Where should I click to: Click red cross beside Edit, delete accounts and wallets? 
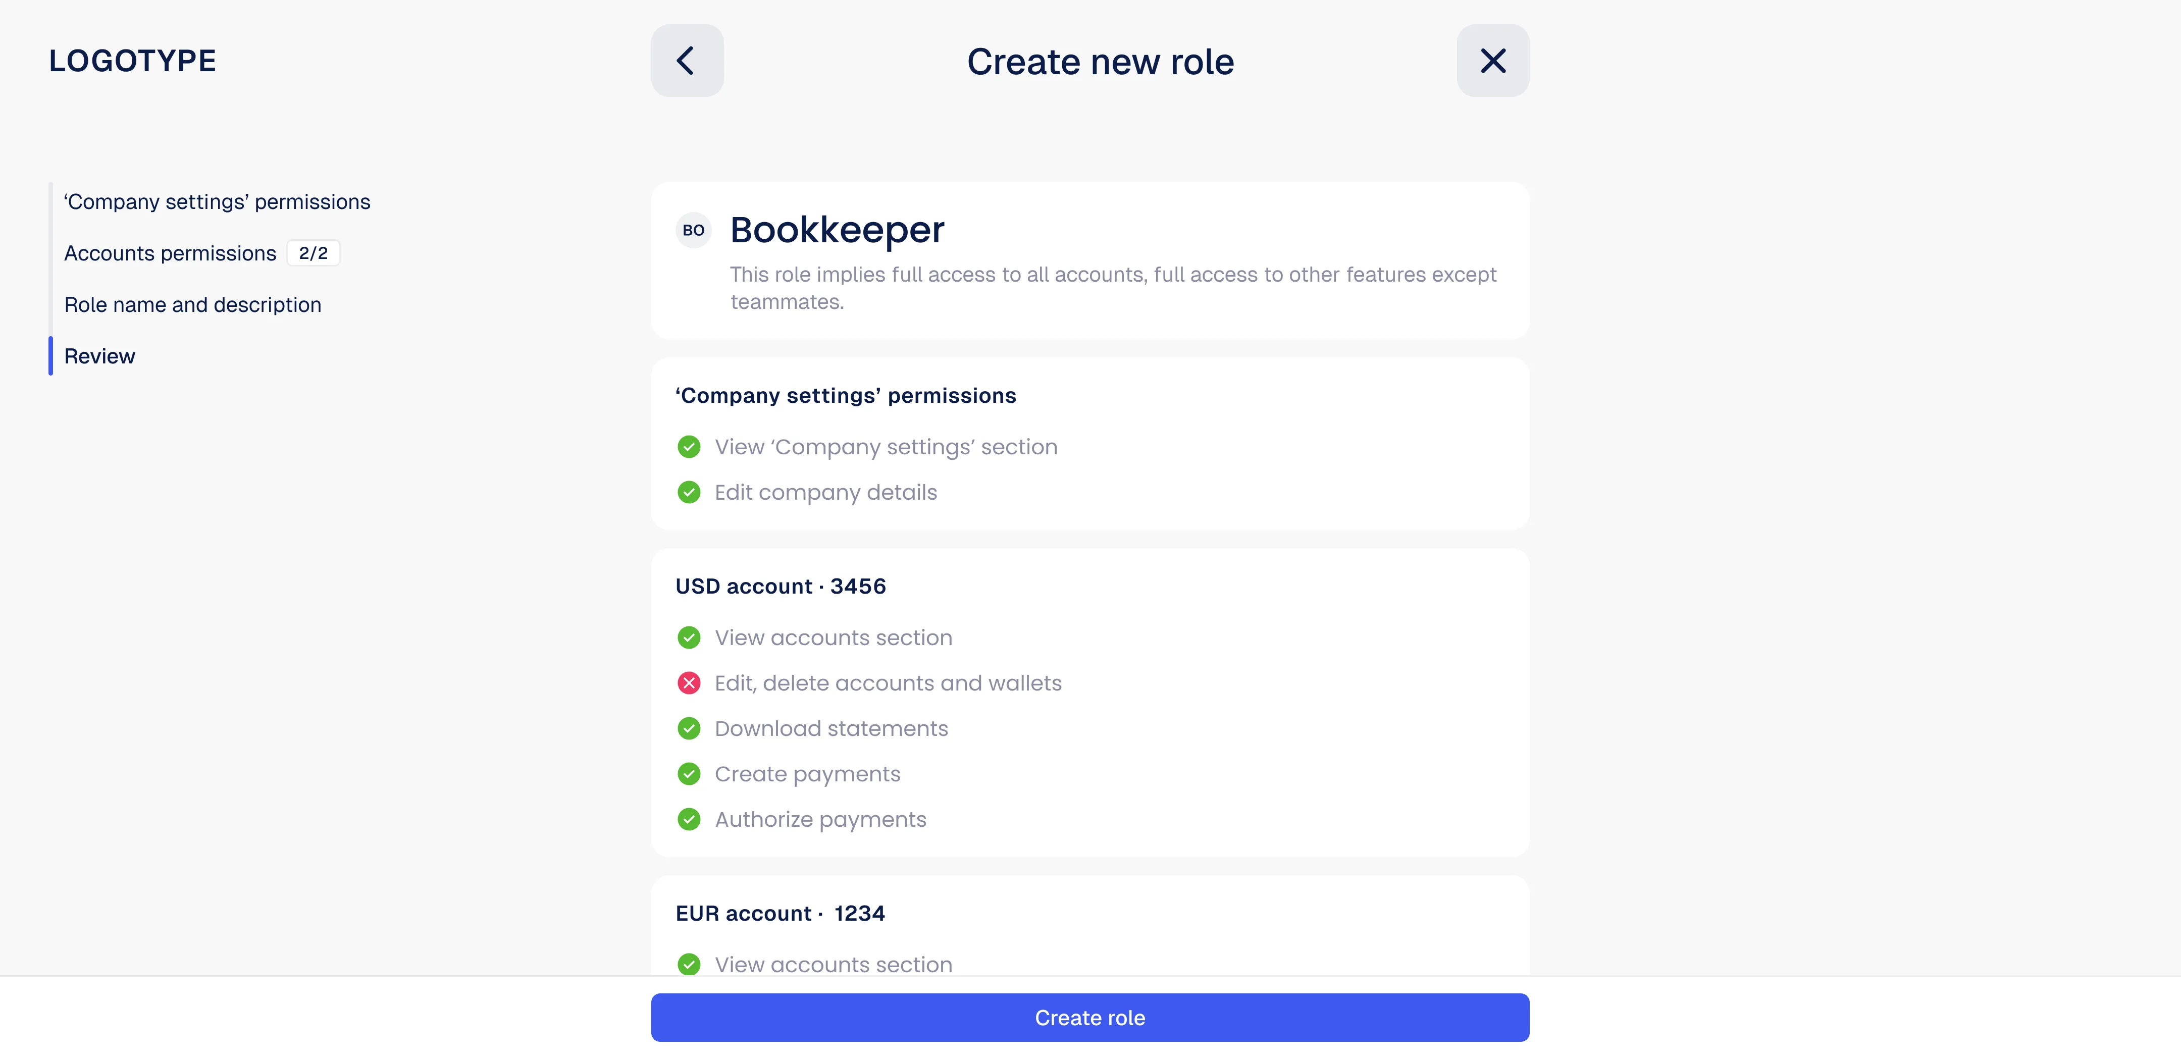point(689,683)
